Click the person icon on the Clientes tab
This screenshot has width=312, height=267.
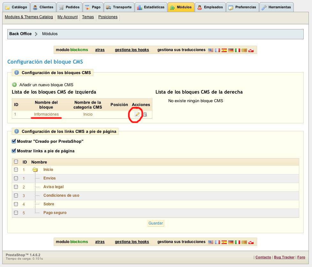[35, 8]
